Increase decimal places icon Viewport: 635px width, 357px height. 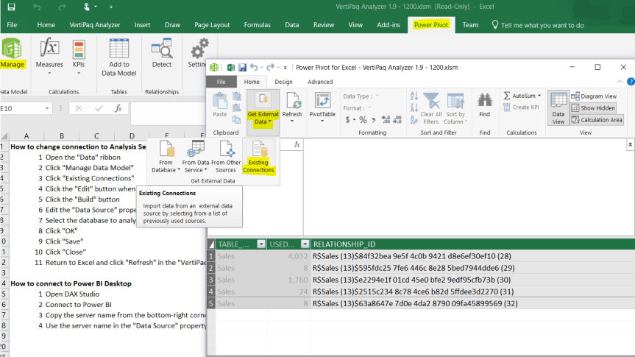(386, 119)
